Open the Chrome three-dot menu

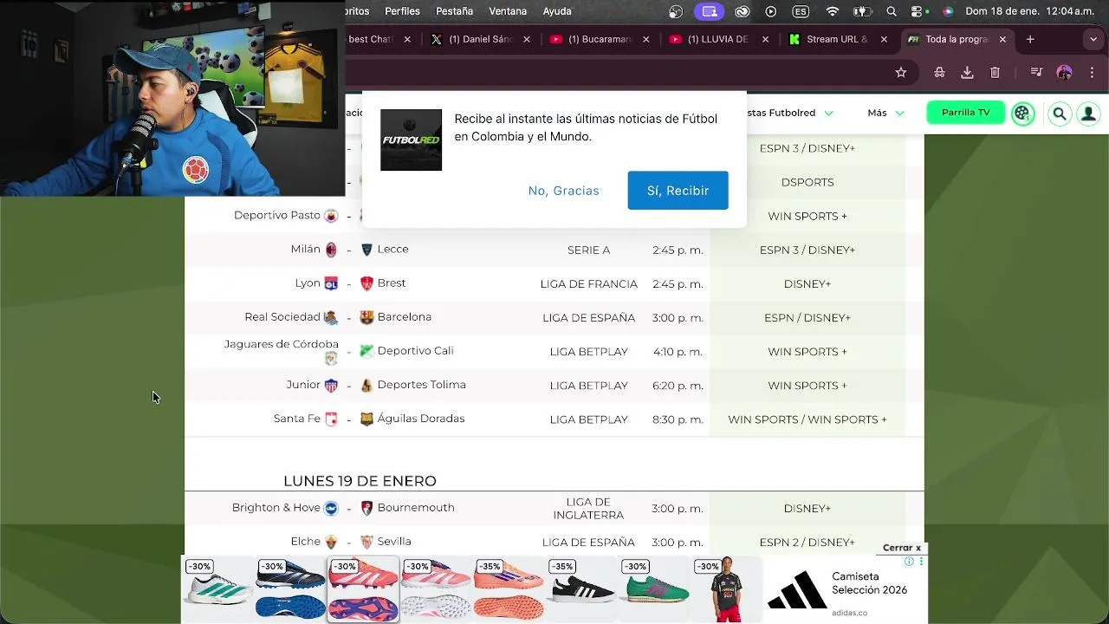click(1092, 73)
